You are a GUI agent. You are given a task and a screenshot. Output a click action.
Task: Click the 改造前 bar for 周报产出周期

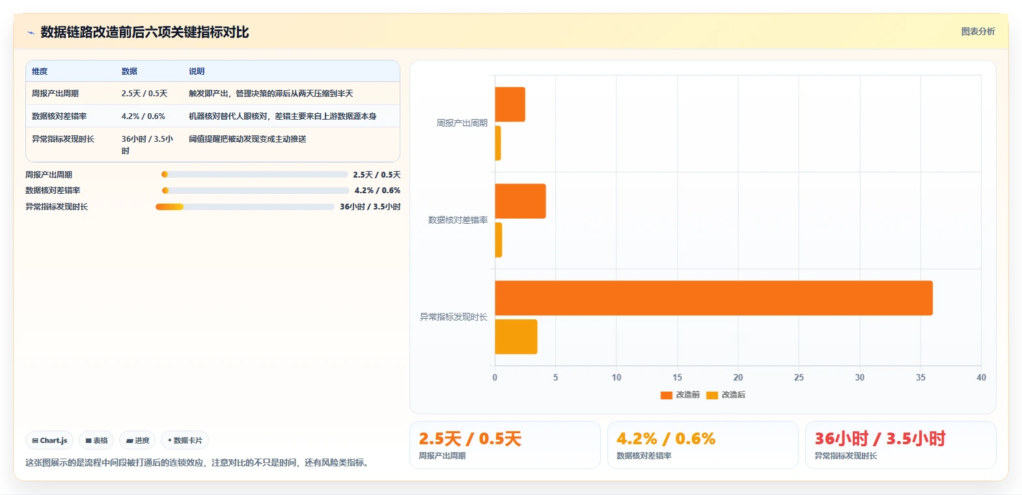tap(510, 104)
